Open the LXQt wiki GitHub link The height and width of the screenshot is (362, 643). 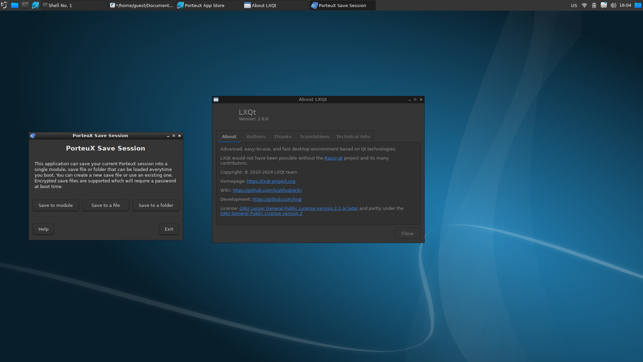267,190
